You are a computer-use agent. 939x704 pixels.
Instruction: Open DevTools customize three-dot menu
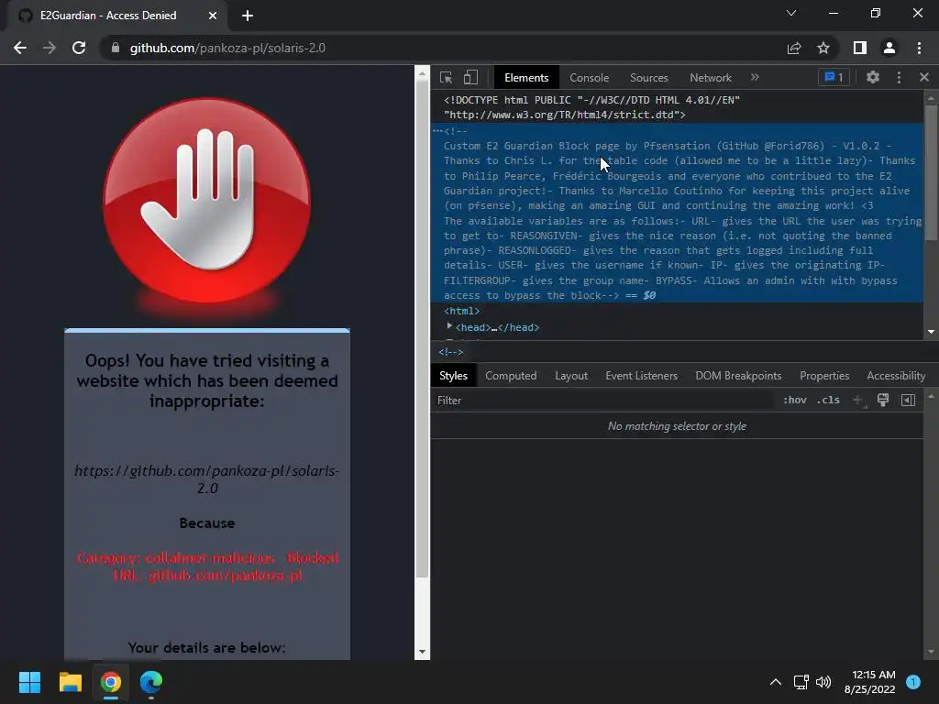coord(899,77)
